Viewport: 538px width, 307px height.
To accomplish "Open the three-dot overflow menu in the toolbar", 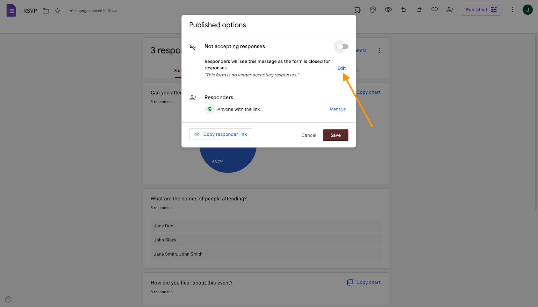I will point(512,9).
